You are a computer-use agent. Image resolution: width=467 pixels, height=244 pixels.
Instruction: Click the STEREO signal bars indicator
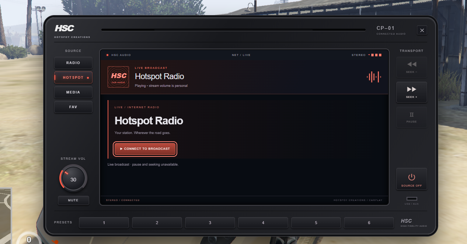[374, 55]
